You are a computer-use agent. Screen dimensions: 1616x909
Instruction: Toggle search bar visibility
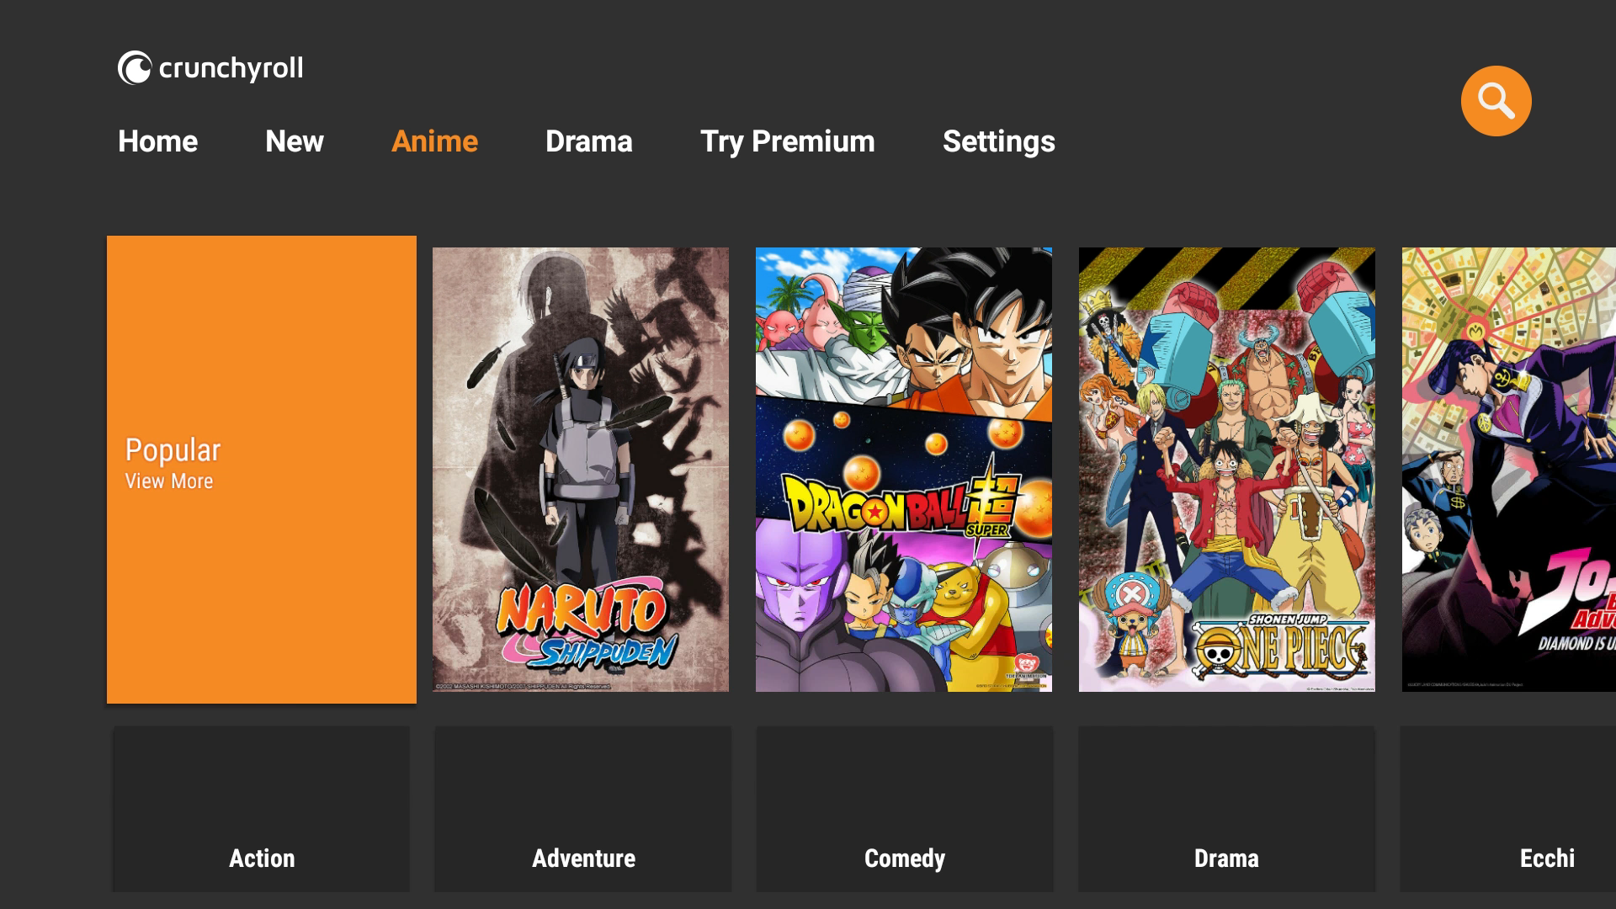(1496, 101)
